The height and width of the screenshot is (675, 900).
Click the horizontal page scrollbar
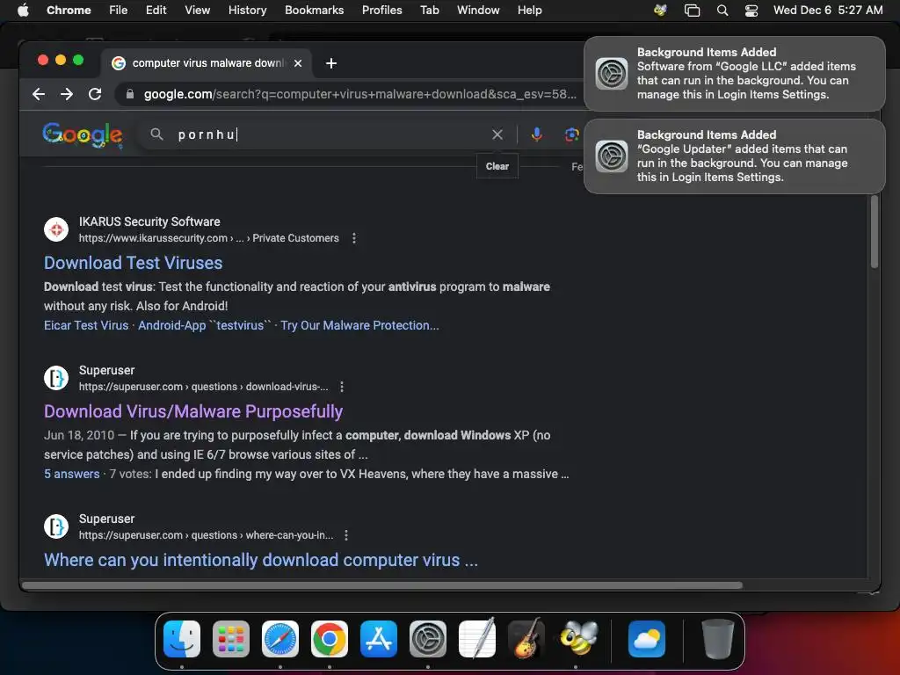tap(381, 585)
